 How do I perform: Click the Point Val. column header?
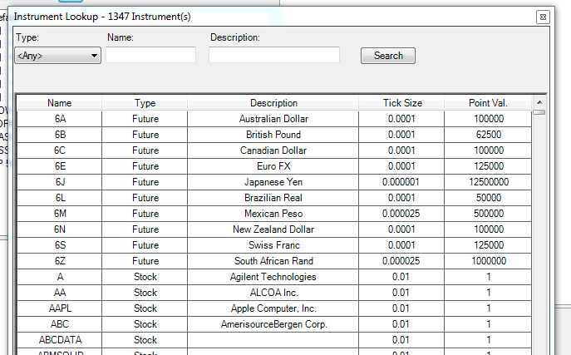(x=489, y=103)
